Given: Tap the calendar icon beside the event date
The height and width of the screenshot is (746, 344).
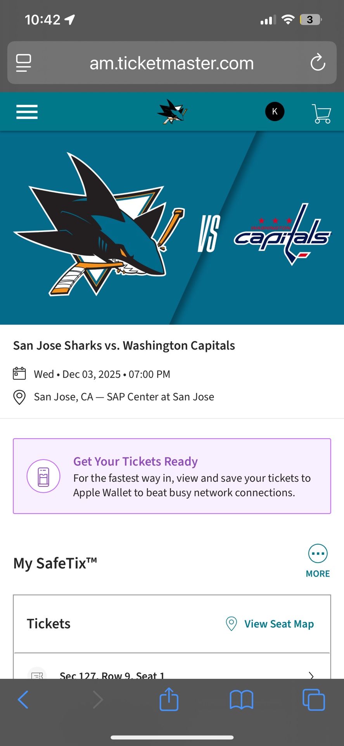Looking at the screenshot, I should (x=19, y=373).
